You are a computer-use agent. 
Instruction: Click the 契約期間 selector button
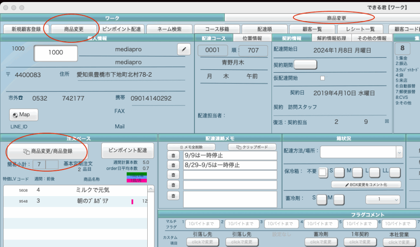pyautogui.click(x=305, y=64)
